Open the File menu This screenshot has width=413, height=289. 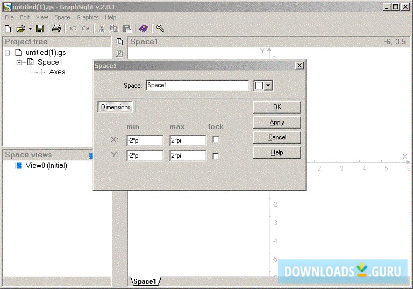tap(9, 17)
